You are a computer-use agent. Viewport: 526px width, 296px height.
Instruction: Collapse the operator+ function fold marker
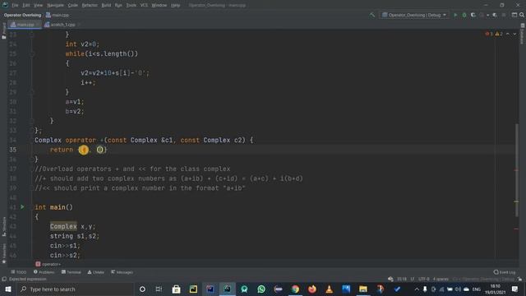click(32, 140)
